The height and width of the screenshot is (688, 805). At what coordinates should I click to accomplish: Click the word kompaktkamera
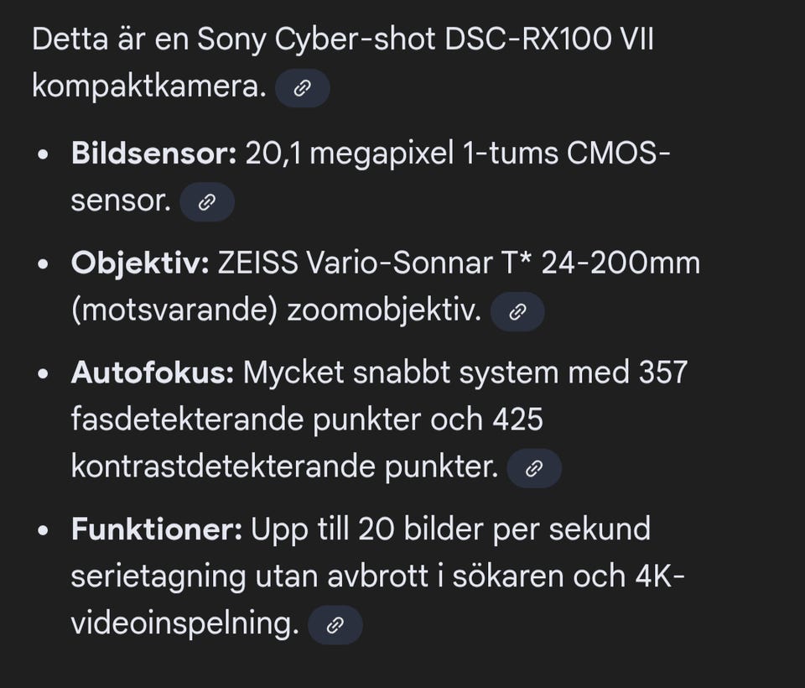point(148,86)
